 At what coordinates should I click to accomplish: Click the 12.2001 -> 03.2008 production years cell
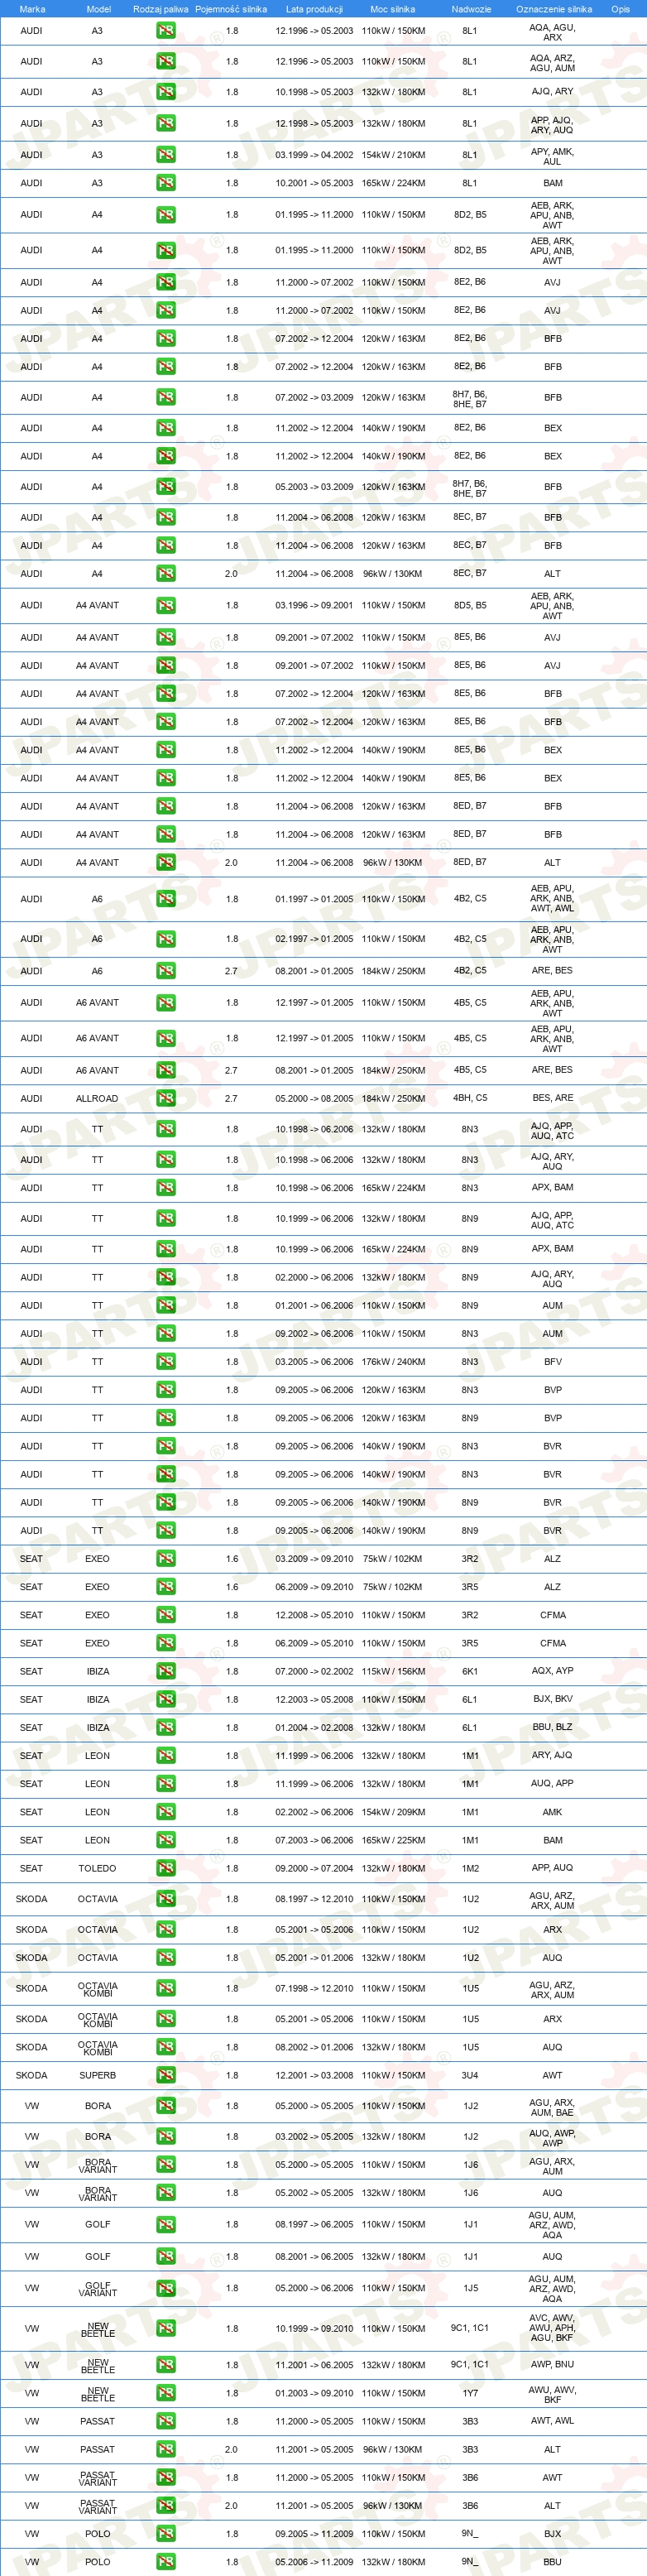coord(314,2075)
